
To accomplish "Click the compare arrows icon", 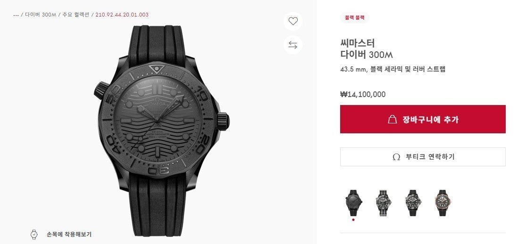I will (292, 45).
